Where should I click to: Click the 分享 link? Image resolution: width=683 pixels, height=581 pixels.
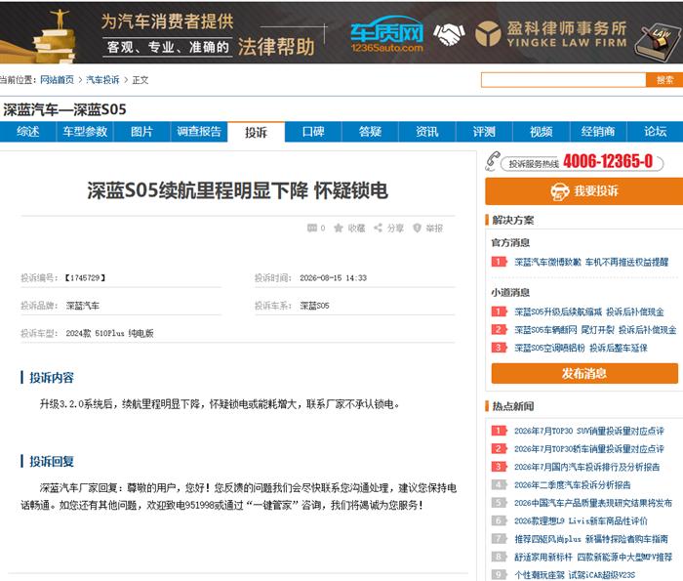tap(395, 228)
